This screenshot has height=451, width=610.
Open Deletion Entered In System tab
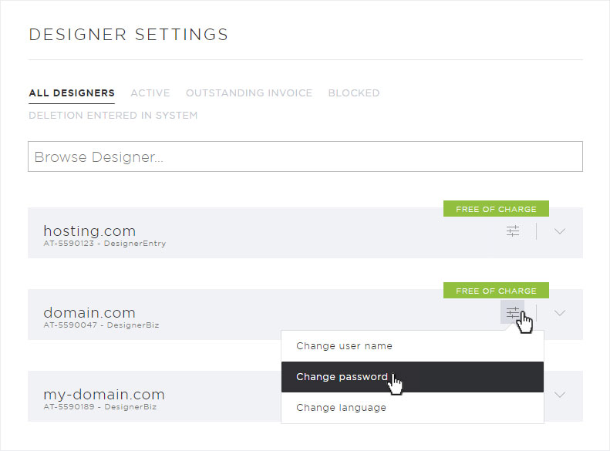(x=113, y=116)
